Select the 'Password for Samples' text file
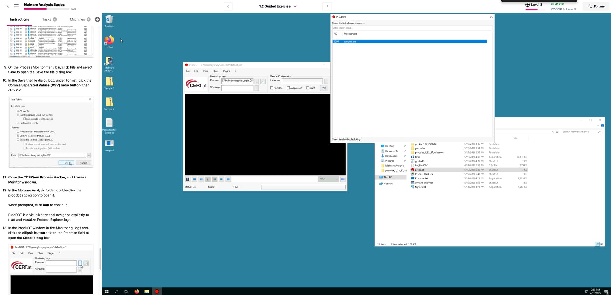The height and width of the screenshot is (295, 611). pos(109,126)
